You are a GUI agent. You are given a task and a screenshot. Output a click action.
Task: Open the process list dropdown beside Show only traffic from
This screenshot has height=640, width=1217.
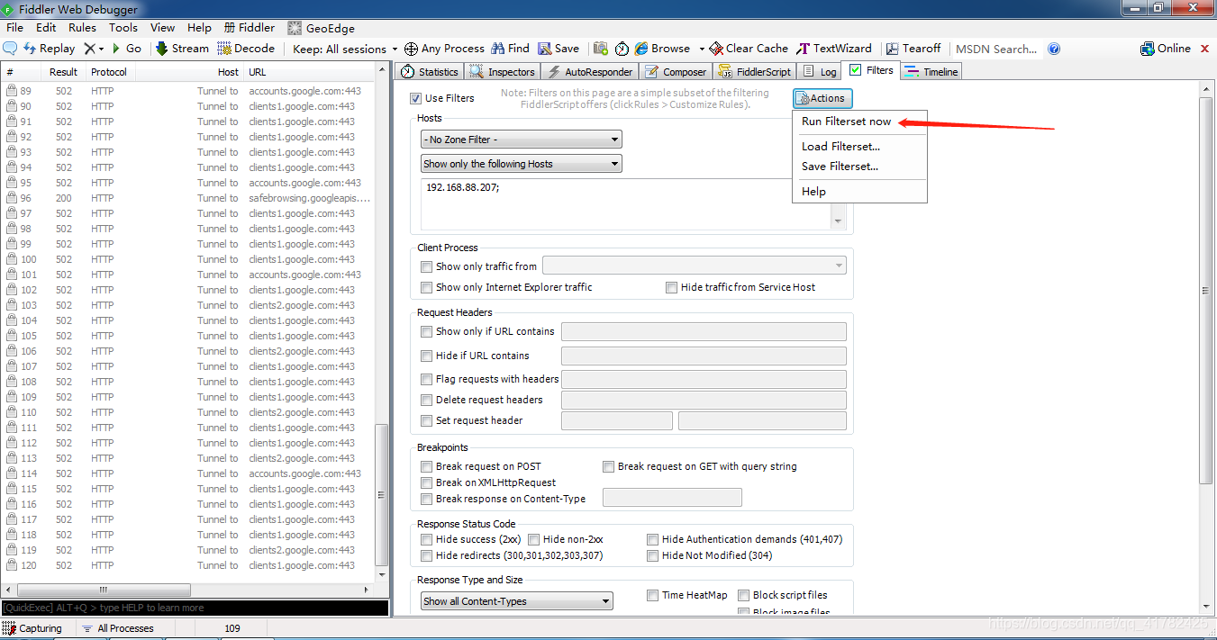(x=694, y=266)
